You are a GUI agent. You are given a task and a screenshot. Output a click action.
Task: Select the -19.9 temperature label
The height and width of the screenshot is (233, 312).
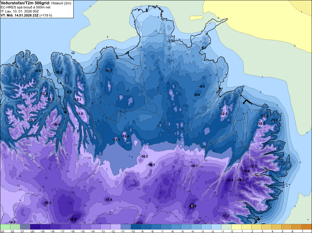pos(72,219)
